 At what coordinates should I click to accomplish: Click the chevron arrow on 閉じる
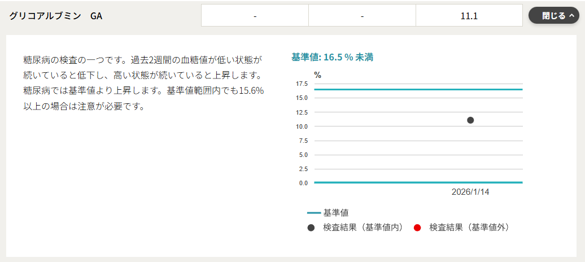(571, 16)
